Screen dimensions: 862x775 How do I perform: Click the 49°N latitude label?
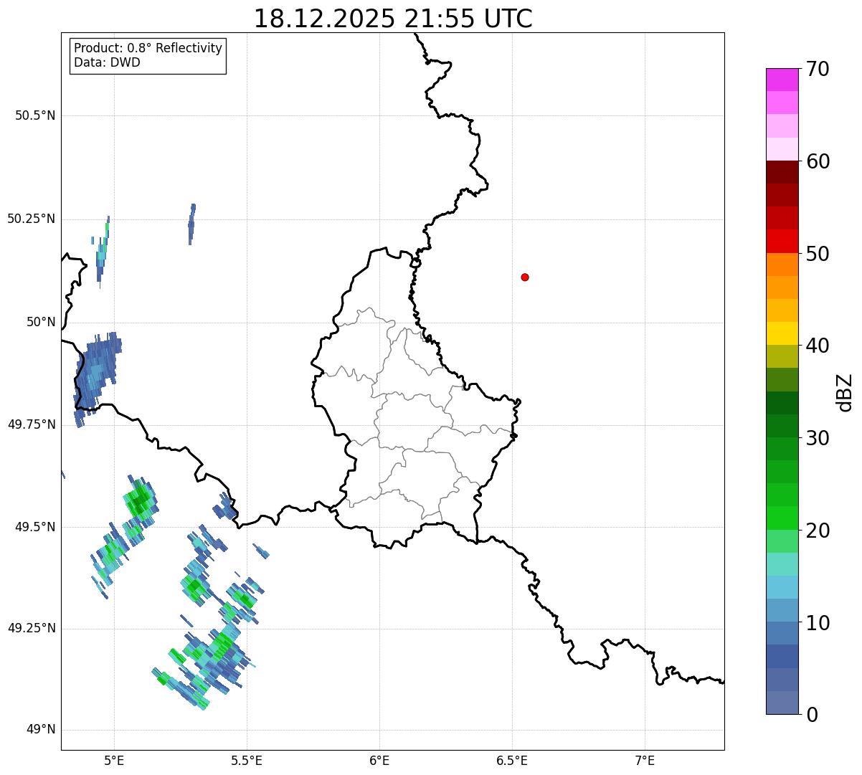click(40, 730)
